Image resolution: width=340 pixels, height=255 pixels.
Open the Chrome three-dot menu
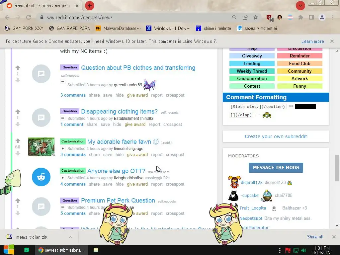point(333,17)
